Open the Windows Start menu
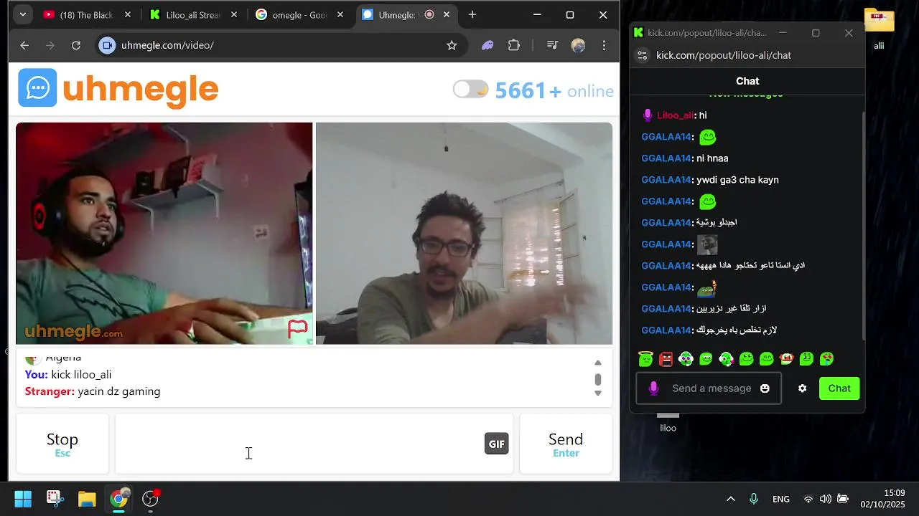919x516 pixels. tap(23, 499)
